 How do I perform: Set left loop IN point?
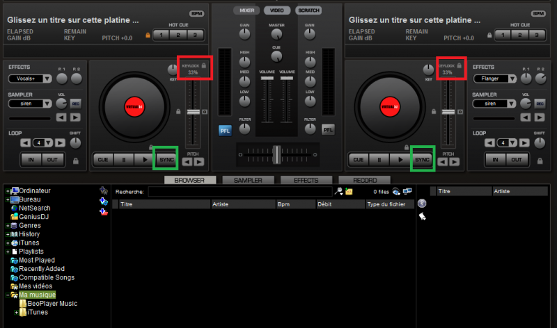(x=31, y=160)
